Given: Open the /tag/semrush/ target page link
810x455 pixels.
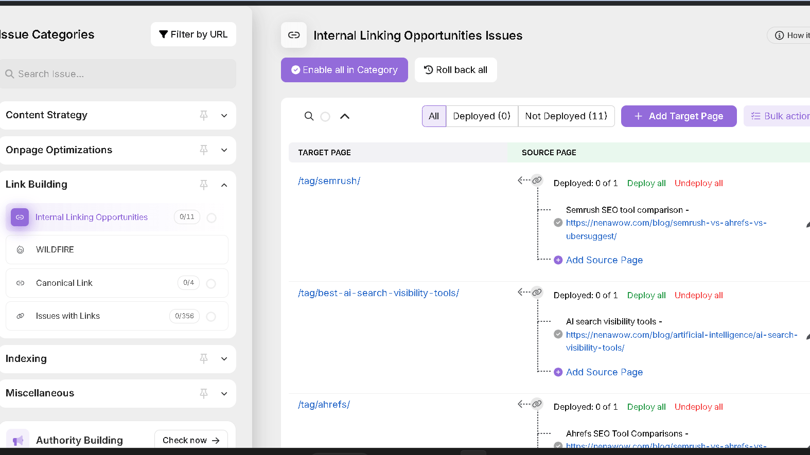Looking at the screenshot, I should pos(329,181).
